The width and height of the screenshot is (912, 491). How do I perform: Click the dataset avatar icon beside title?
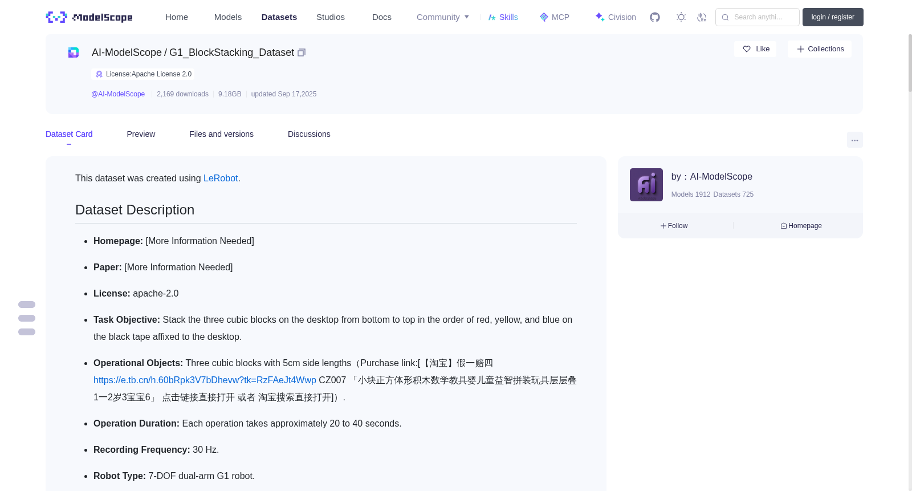(x=74, y=52)
